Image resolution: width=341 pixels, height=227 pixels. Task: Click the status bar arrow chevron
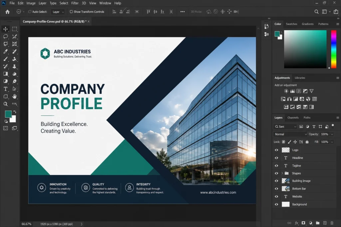(x=82, y=224)
